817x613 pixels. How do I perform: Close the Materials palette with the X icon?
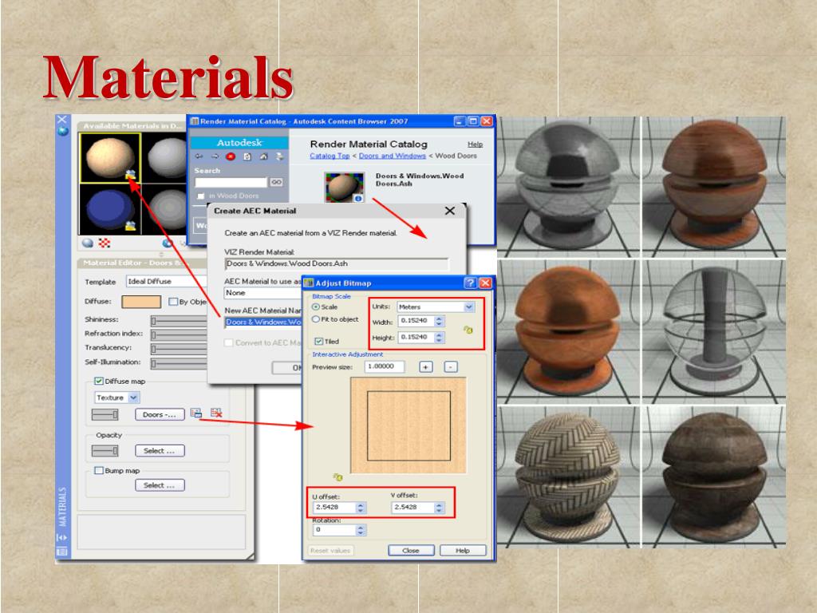(62, 120)
